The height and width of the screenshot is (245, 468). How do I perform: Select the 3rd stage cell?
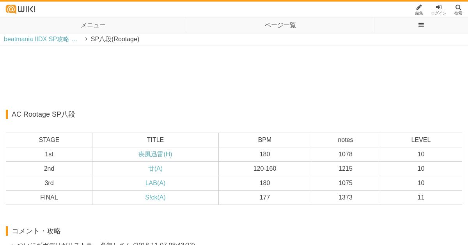pos(49,183)
